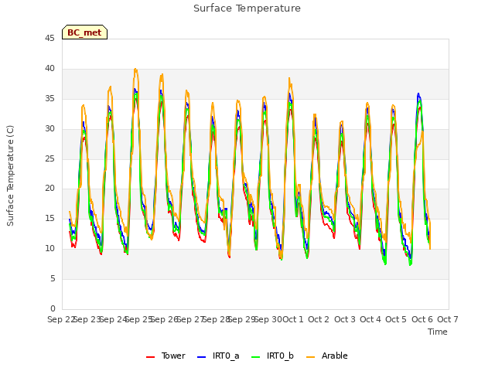Click the 40 y-axis tick label
Screen dimensions: 495x371
pos(49,69)
